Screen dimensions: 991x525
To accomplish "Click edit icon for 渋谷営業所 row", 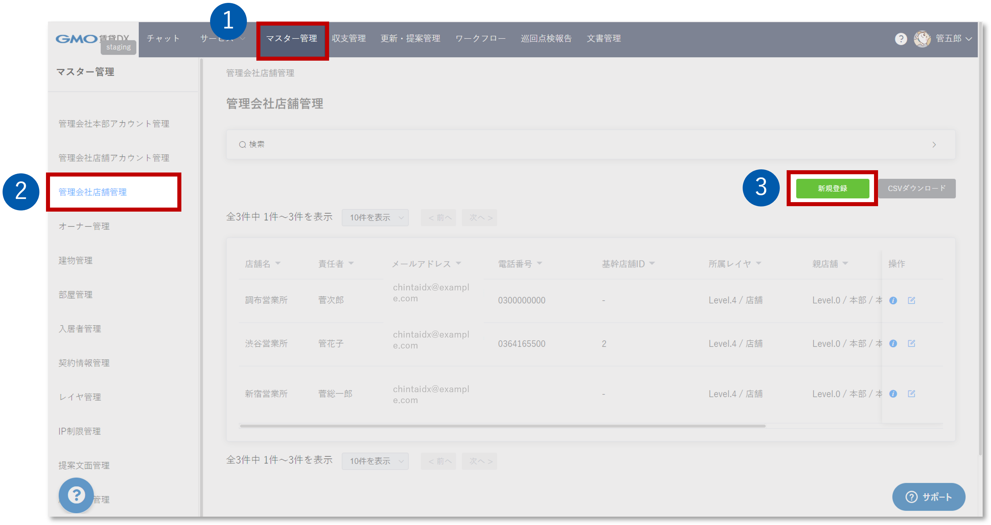I will [911, 343].
